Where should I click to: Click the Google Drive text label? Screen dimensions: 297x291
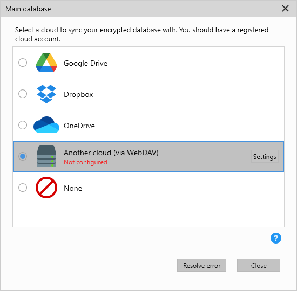85,63
